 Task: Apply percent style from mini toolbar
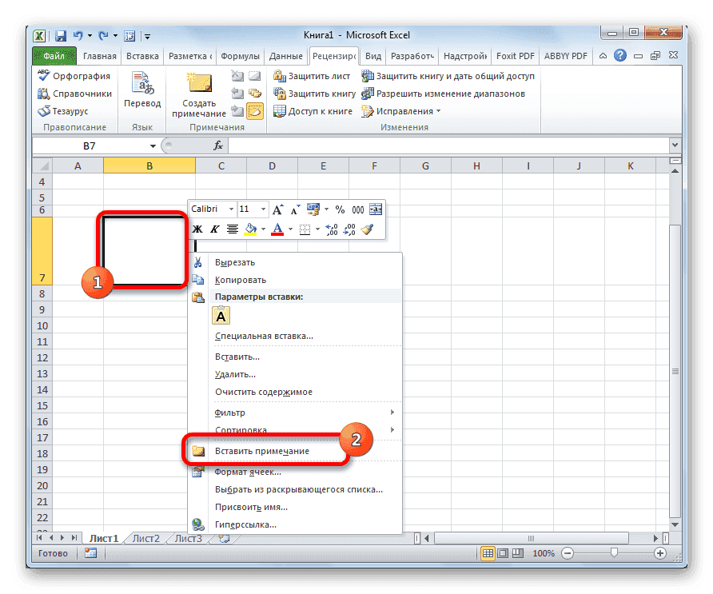click(x=339, y=209)
